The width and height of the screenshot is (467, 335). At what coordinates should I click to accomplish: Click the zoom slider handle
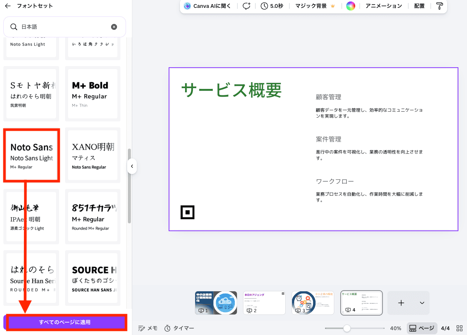point(347,328)
